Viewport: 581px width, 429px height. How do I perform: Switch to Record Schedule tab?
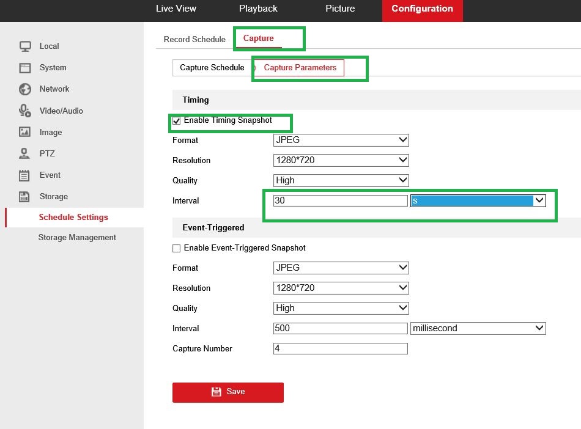tap(194, 39)
